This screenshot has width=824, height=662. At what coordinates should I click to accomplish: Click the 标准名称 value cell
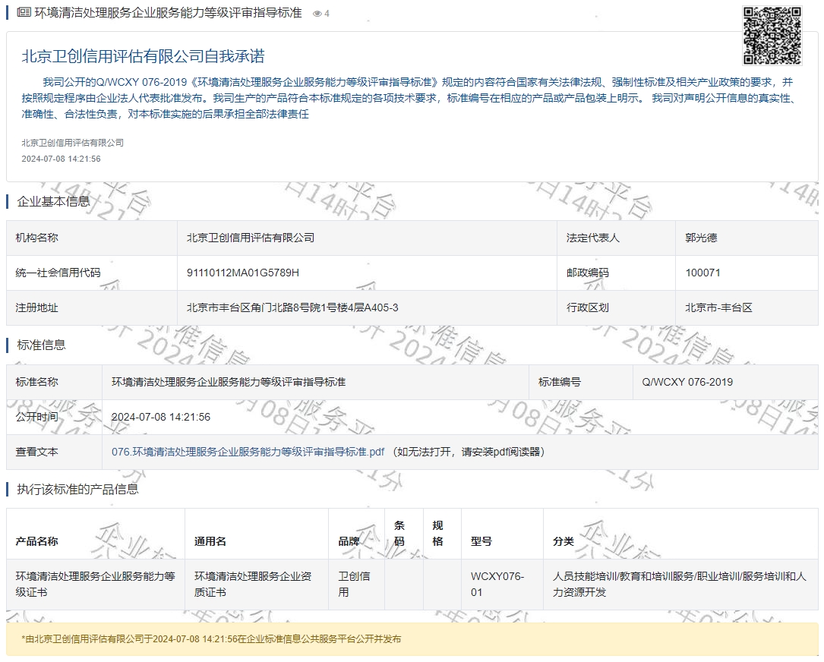pyautogui.click(x=315, y=382)
